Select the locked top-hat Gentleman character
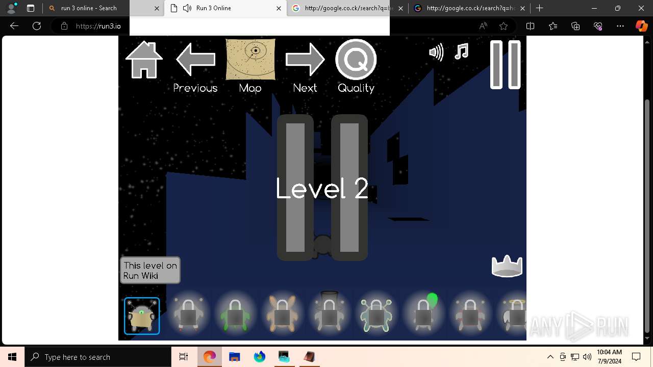The height and width of the screenshot is (367, 653). [x=329, y=313]
